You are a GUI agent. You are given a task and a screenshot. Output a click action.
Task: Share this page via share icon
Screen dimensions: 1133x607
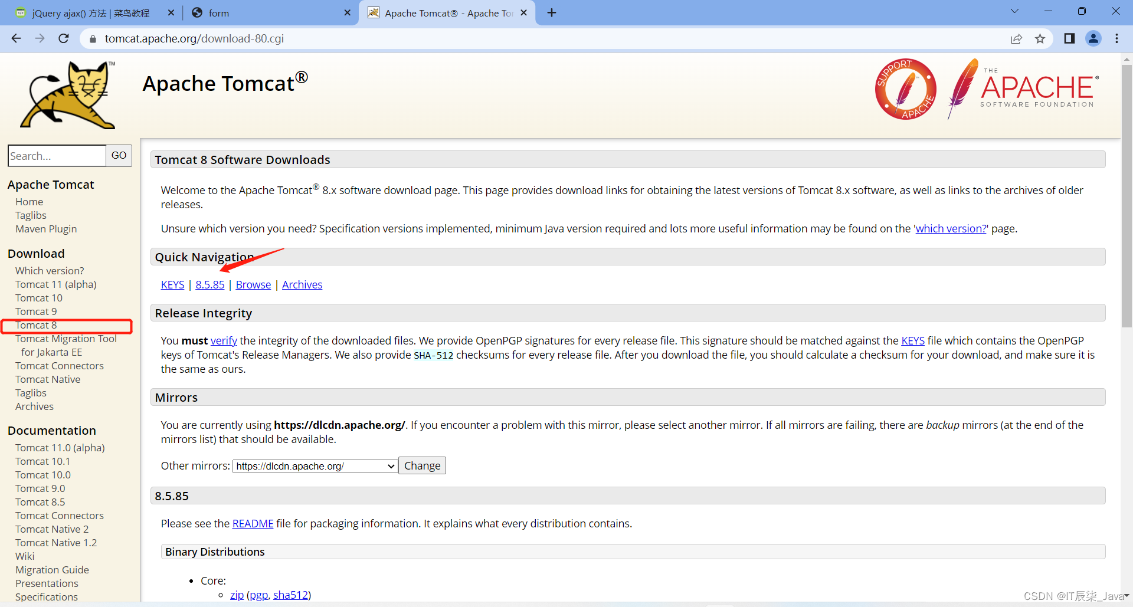click(1016, 39)
